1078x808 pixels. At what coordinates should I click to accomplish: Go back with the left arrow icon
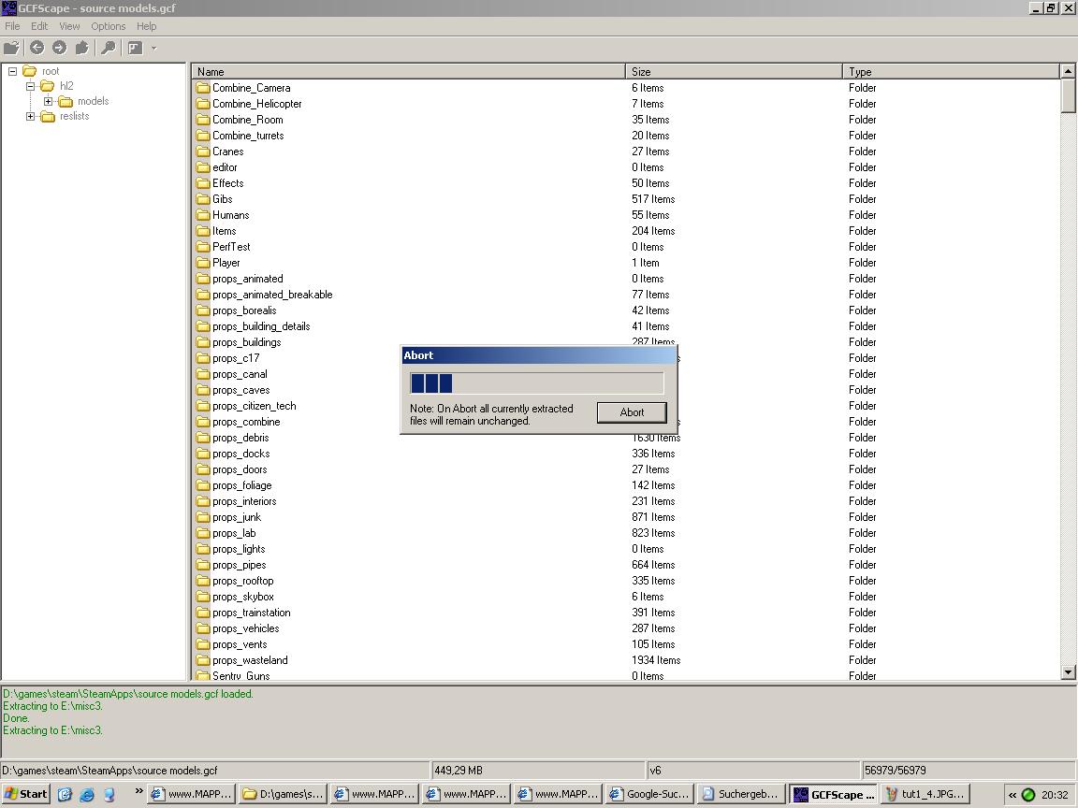pos(36,48)
